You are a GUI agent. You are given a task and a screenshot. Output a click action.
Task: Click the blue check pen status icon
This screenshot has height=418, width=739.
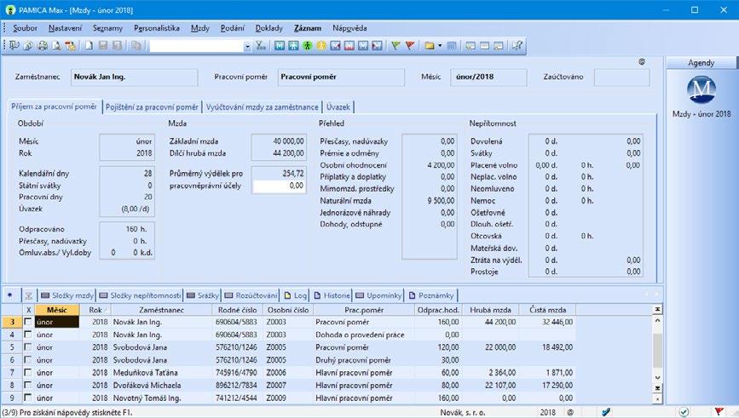coord(607,412)
